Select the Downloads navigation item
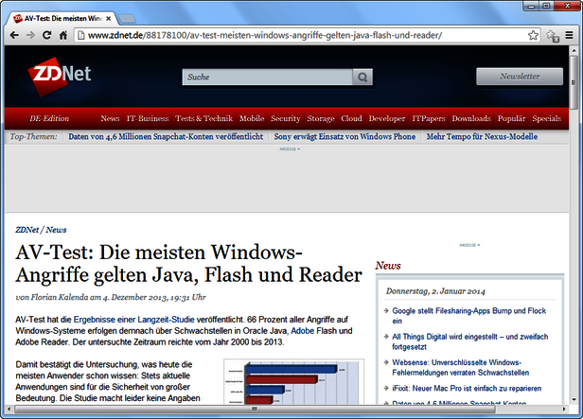The height and width of the screenshot is (419, 583). click(x=470, y=119)
